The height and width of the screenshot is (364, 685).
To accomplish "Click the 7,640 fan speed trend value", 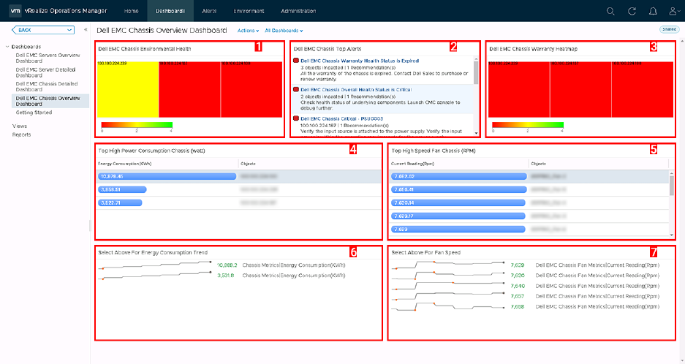I will [518, 286].
